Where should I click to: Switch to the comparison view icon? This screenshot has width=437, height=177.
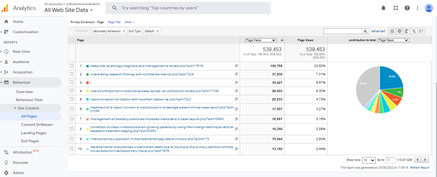(414, 31)
